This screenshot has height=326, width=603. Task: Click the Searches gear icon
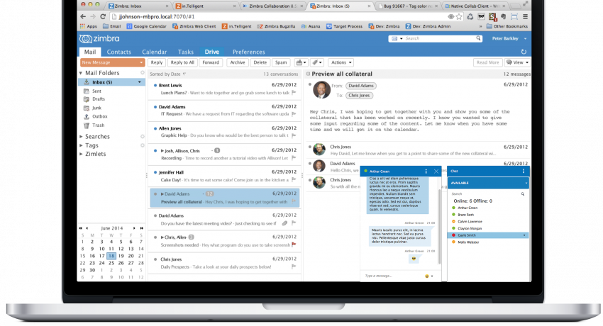(x=143, y=136)
